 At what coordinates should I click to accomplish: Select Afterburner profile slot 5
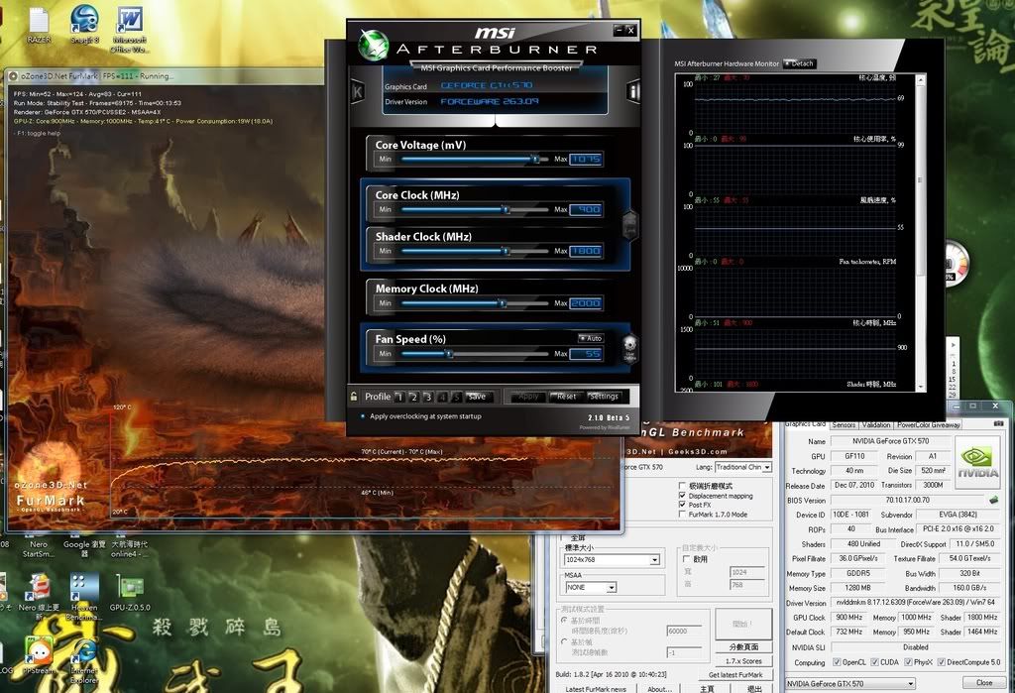(x=456, y=397)
